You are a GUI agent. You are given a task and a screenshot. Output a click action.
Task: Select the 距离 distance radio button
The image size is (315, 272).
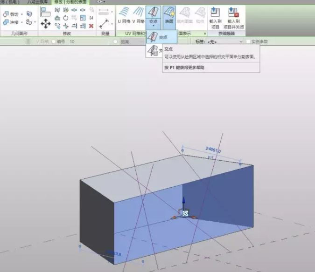(x=115, y=42)
